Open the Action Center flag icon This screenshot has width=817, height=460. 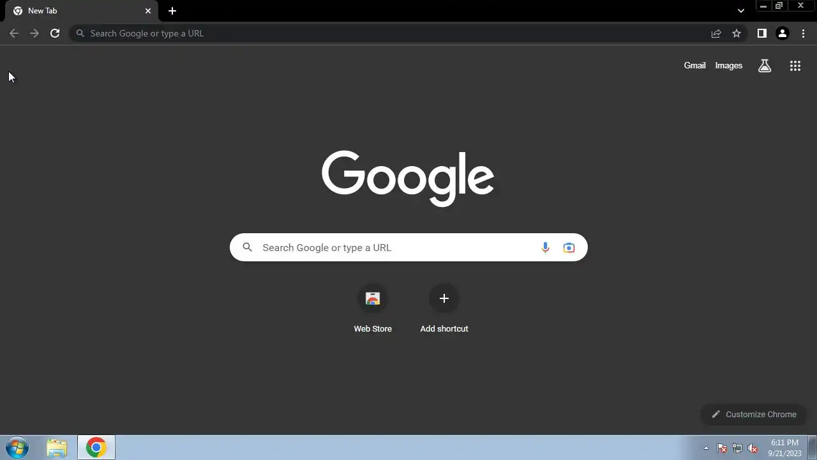pos(722,448)
